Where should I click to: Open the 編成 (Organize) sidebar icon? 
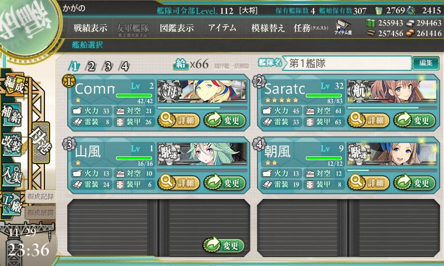point(13,85)
